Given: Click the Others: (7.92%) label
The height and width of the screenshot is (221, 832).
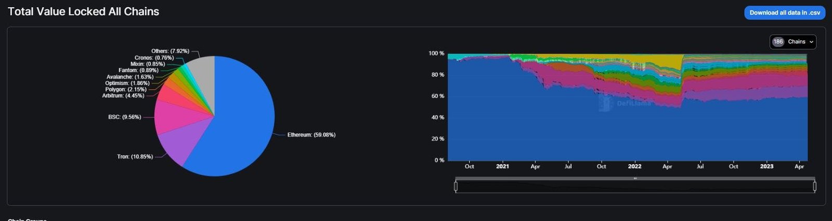Looking at the screenshot, I should point(170,51).
